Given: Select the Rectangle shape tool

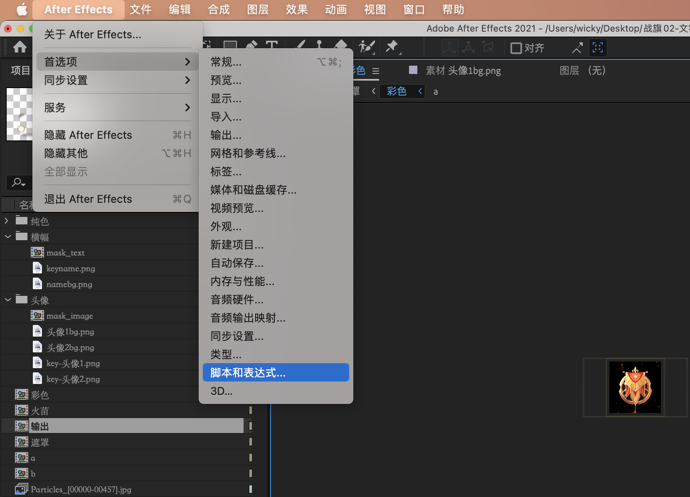Looking at the screenshot, I should (229, 46).
